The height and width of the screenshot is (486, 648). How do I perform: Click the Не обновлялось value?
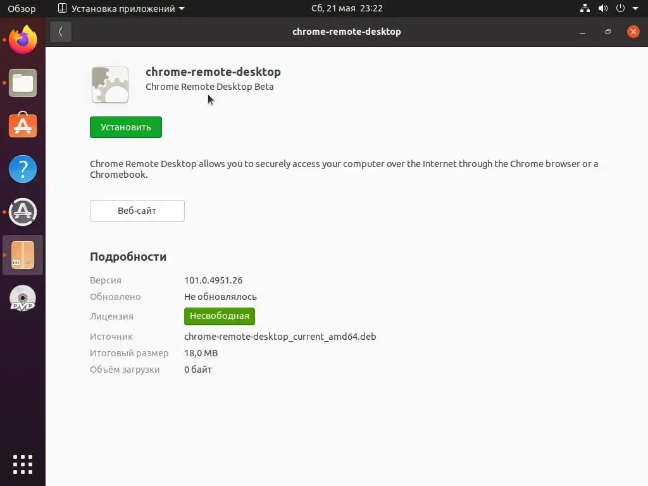pos(220,297)
